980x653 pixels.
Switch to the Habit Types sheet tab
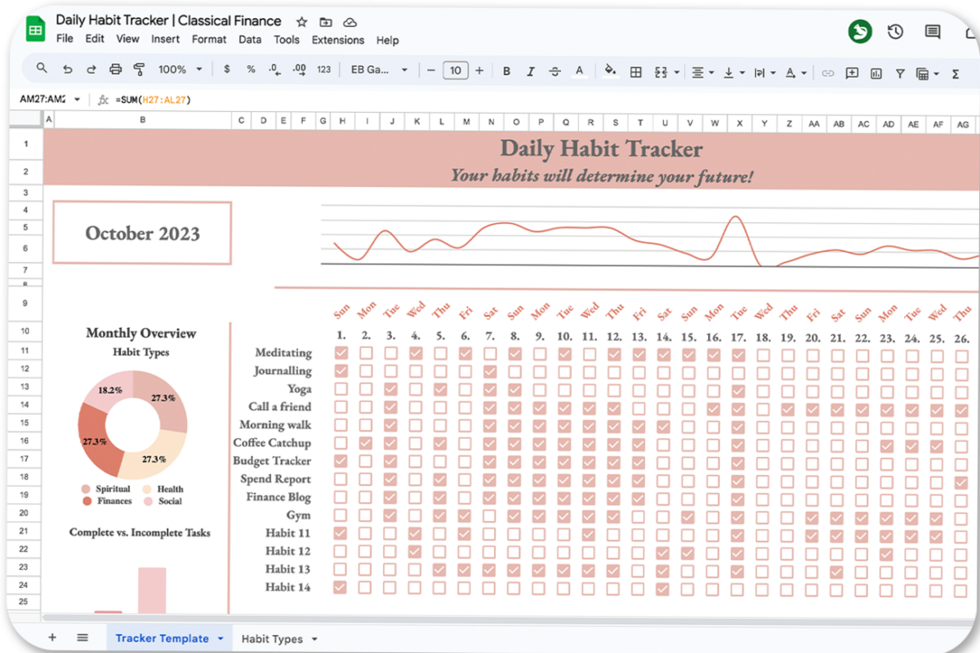(x=270, y=637)
